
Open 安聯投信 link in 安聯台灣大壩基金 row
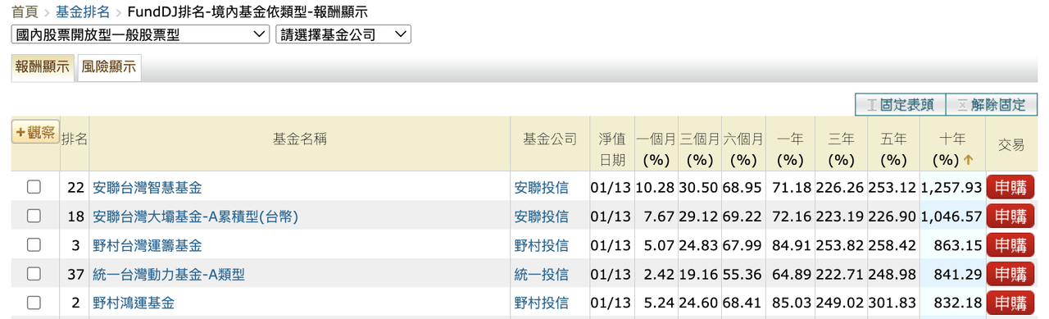(x=542, y=216)
